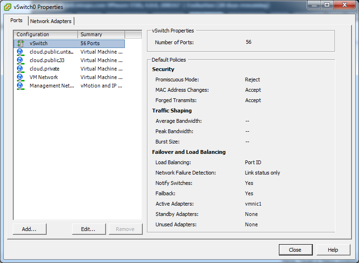Click the VM Network port group icon

[20, 77]
